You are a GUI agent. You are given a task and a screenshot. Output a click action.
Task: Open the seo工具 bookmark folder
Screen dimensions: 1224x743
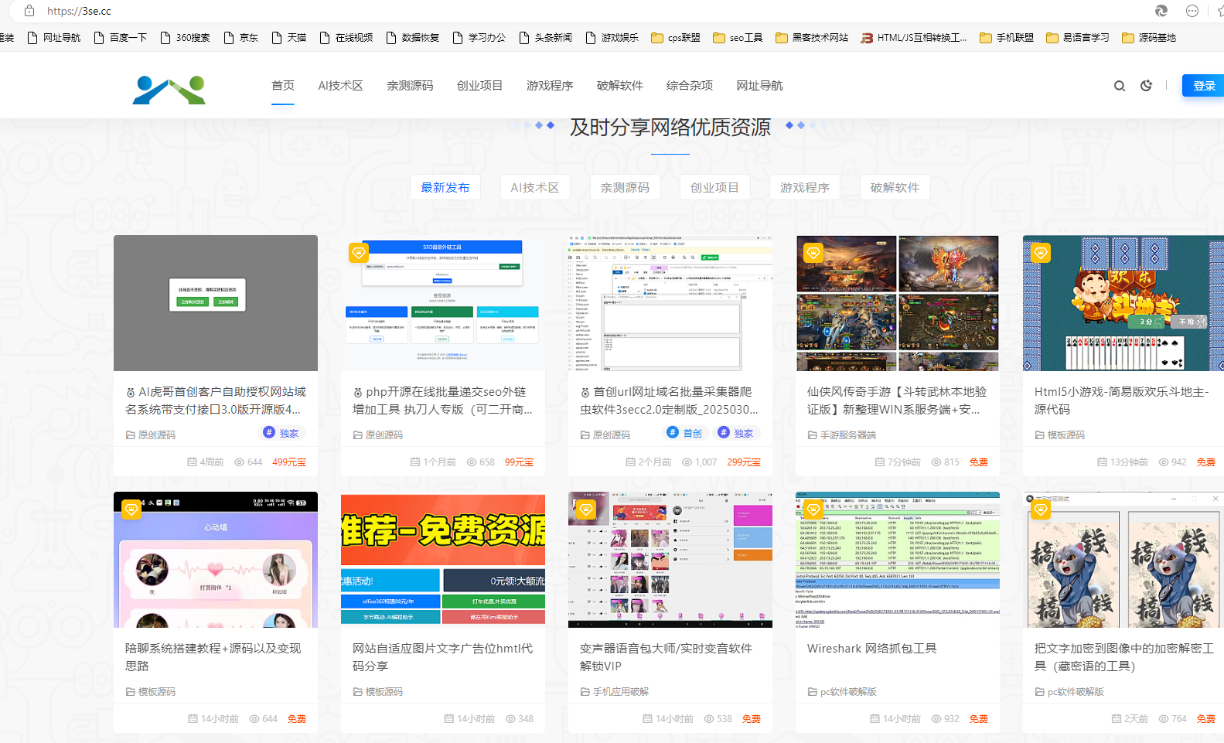(x=738, y=37)
